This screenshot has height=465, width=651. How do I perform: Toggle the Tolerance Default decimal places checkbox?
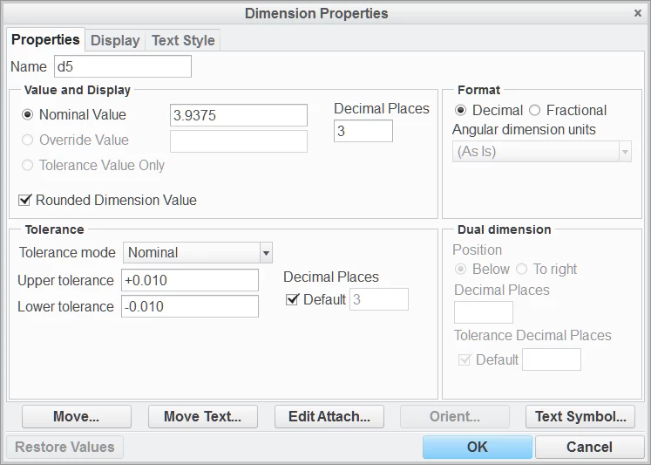292,299
